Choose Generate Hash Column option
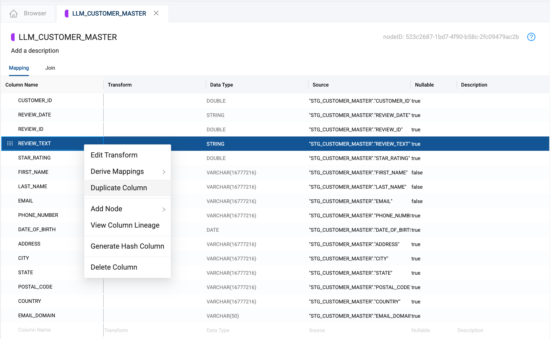This screenshot has height=339, width=550. (127, 246)
